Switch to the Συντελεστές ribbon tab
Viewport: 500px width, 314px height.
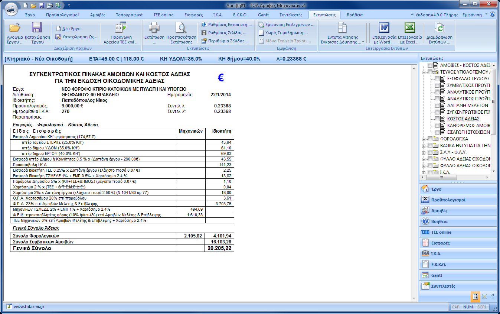click(x=291, y=15)
